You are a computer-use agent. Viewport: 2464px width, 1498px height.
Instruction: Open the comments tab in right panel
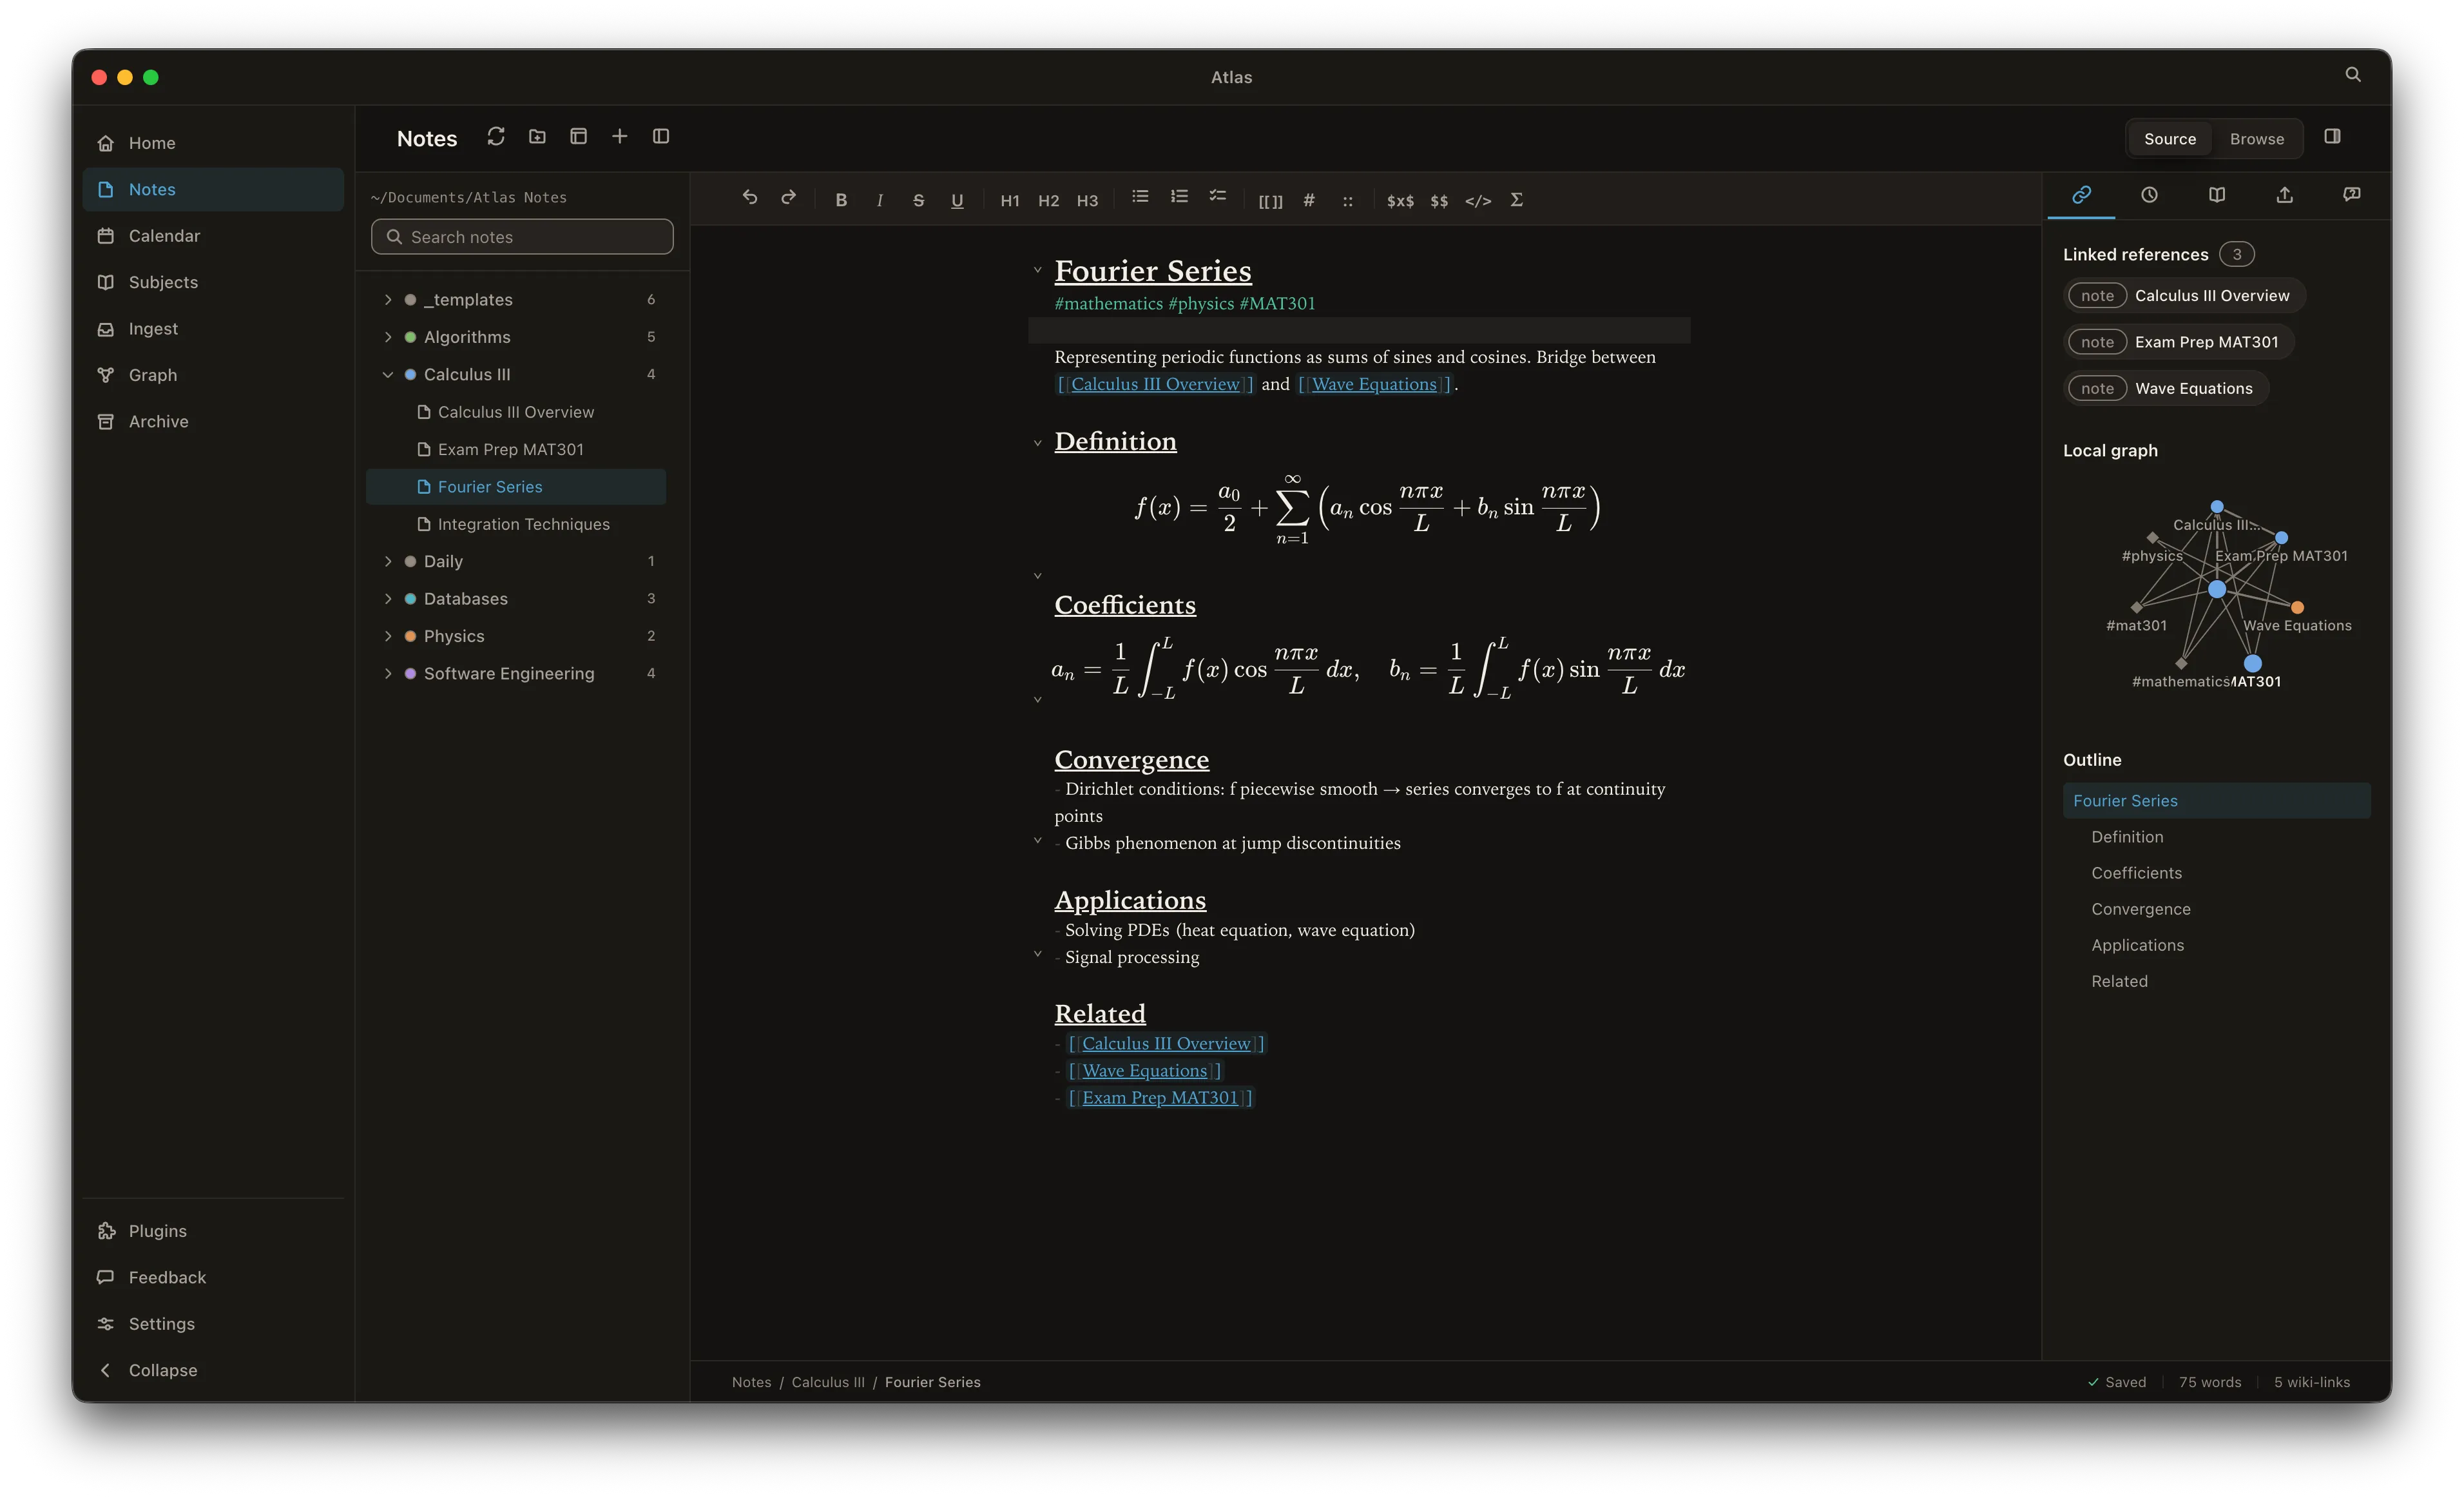(x=2352, y=195)
